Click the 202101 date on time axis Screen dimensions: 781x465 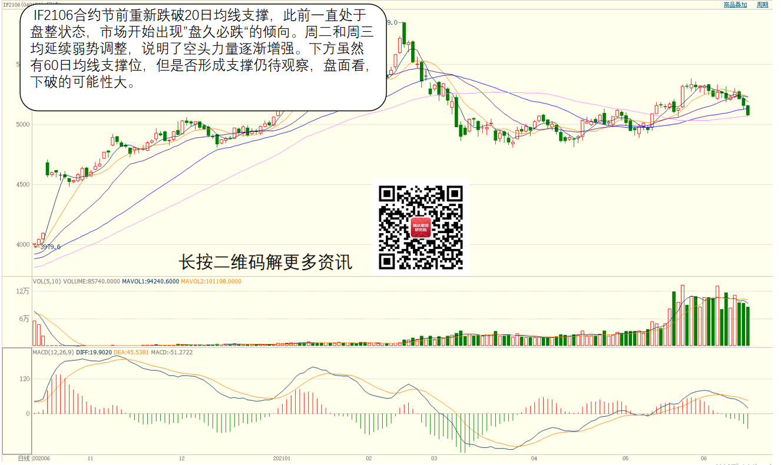click(x=282, y=458)
